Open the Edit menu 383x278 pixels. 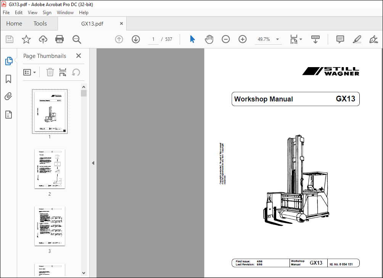(19, 13)
